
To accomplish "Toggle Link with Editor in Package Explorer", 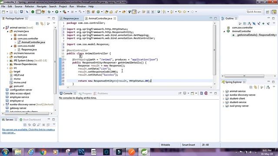I will [x=42, y=23].
